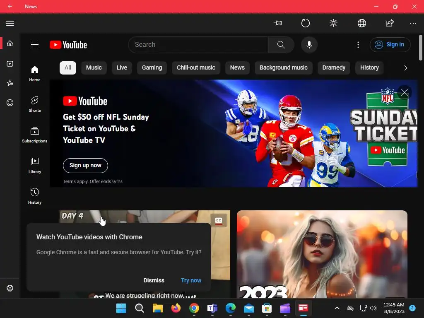The width and height of the screenshot is (424, 318).
Task: Click the smiley feedback sidebar icon
Action: [10, 103]
